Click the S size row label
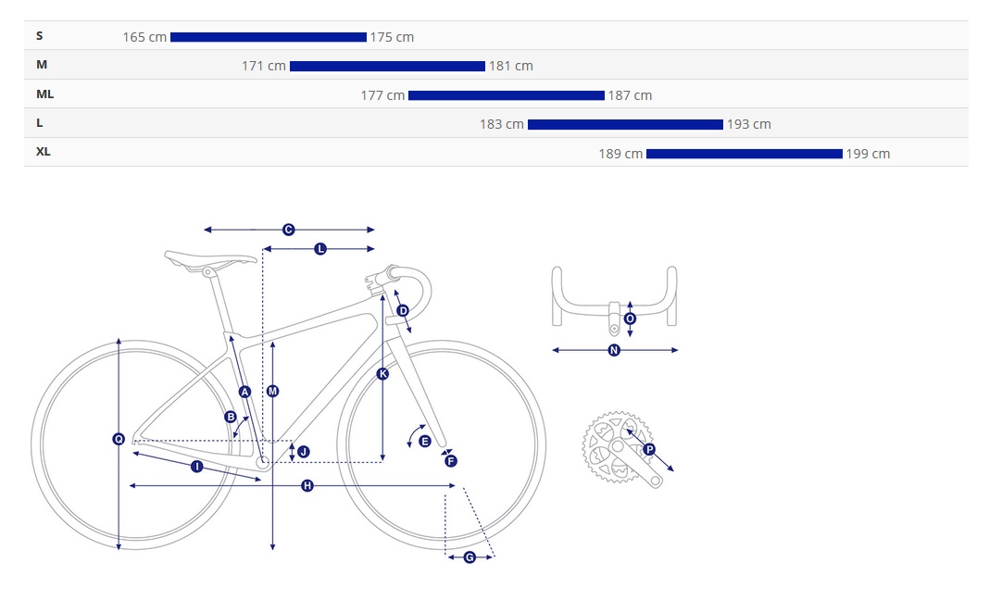 pos(40,36)
